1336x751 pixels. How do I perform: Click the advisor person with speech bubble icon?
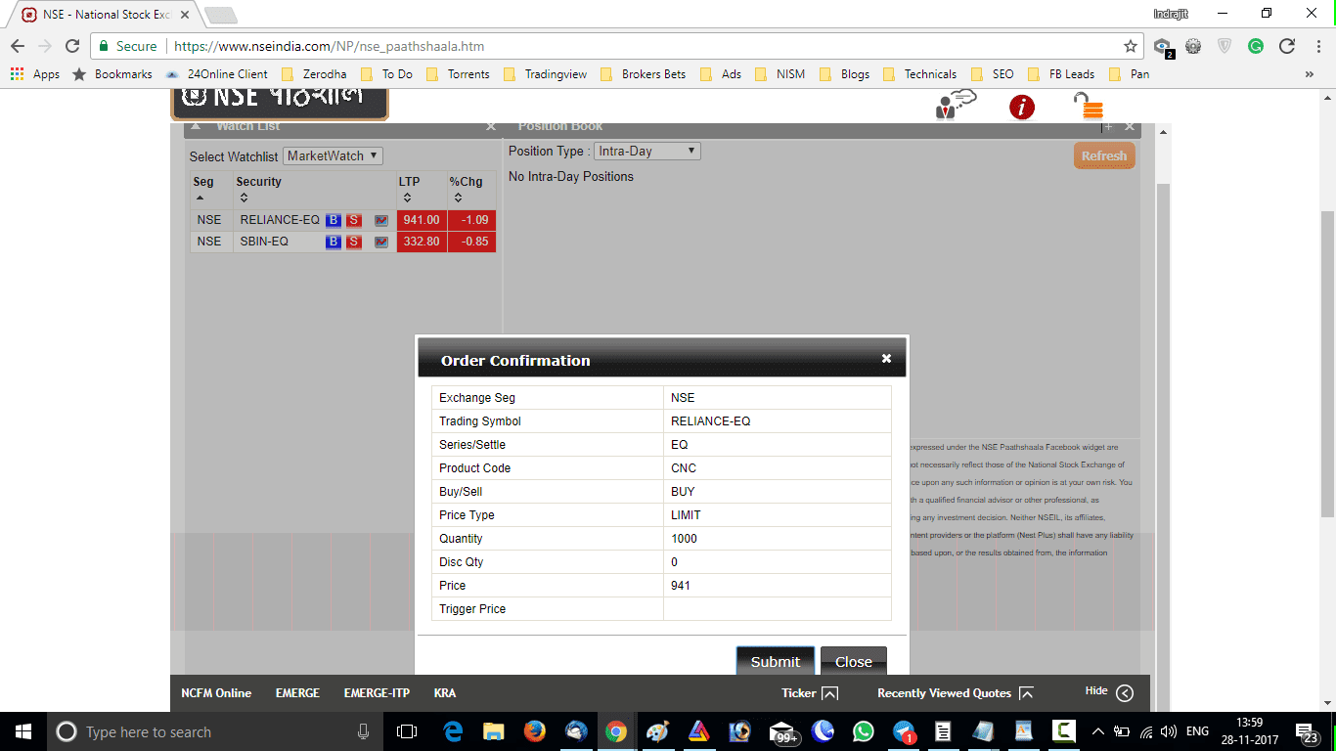pos(955,105)
